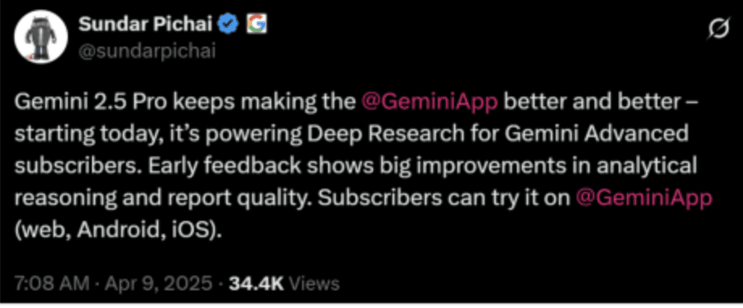Click the tweet text starting Gemini 2.5 Pro
The image size is (743, 308).
coord(364,167)
